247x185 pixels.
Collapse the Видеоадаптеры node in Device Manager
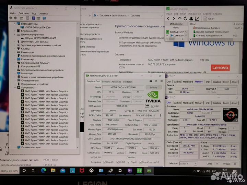coord(15,24)
